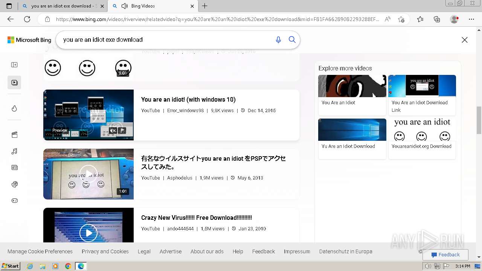Open the Japanese PSP video title

point(214,163)
